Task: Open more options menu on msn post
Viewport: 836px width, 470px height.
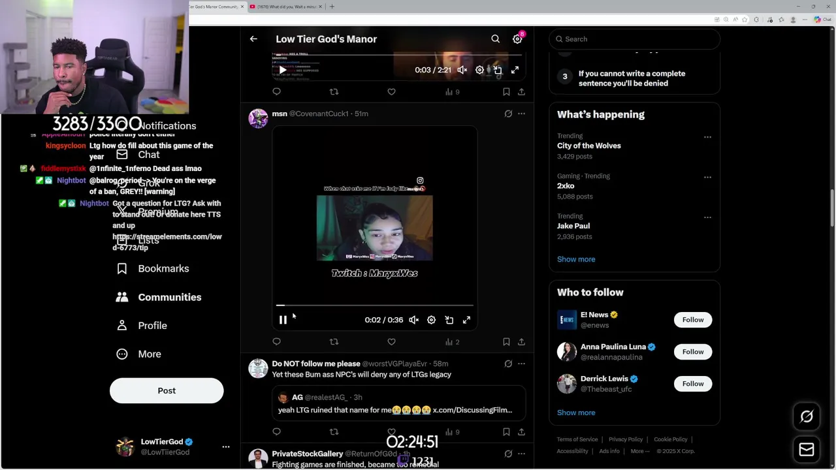Action: [521, 114]
